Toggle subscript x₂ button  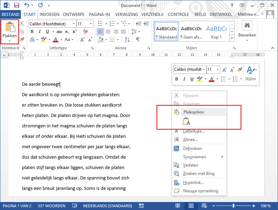[x=67, y=32]
